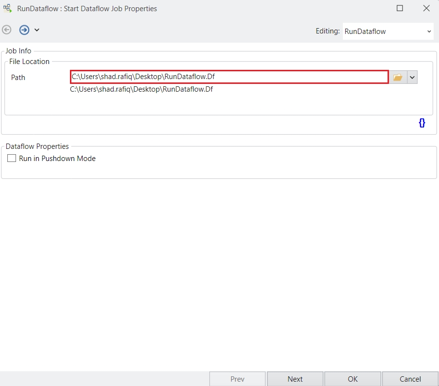Click the File Location group label
This screenshot has height=386, width=439.
click(29, 62)
